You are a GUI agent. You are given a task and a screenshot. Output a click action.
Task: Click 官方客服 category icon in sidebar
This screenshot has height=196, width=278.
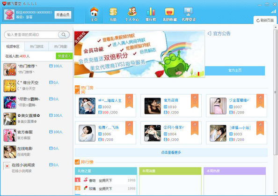pyautogui.click(x=10, y=136)
